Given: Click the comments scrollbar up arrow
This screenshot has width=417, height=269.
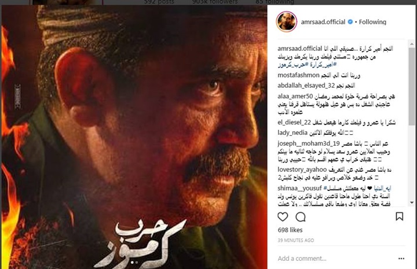Looking at the screenshot, I should point(412,43).
